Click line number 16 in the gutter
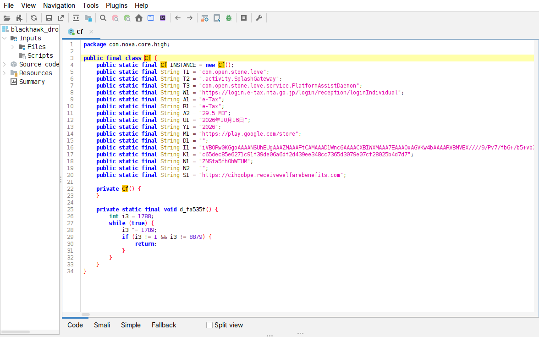This screenshot has height=337, width=539. pos(70,148)
